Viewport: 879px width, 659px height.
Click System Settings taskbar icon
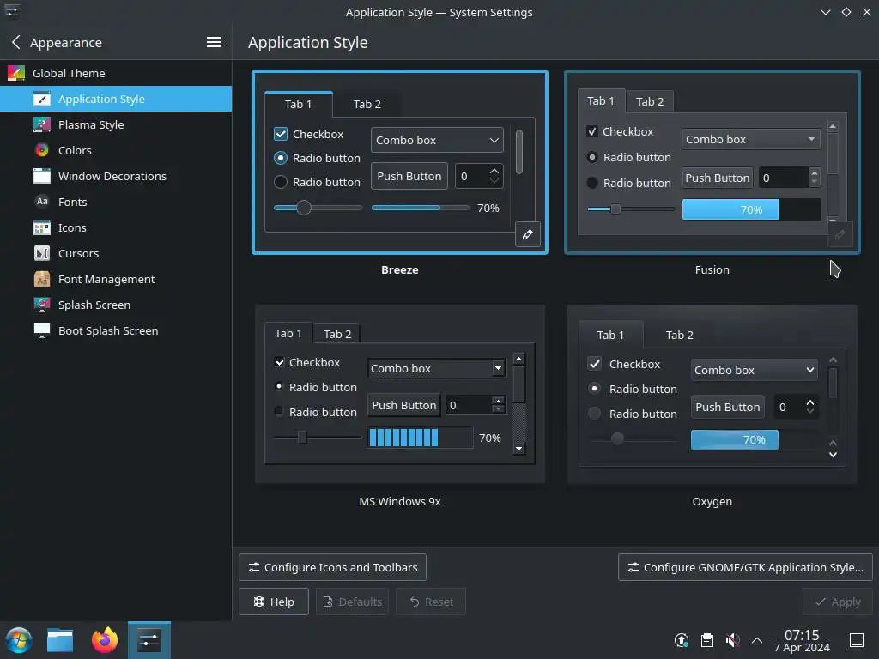coord(149,640)
